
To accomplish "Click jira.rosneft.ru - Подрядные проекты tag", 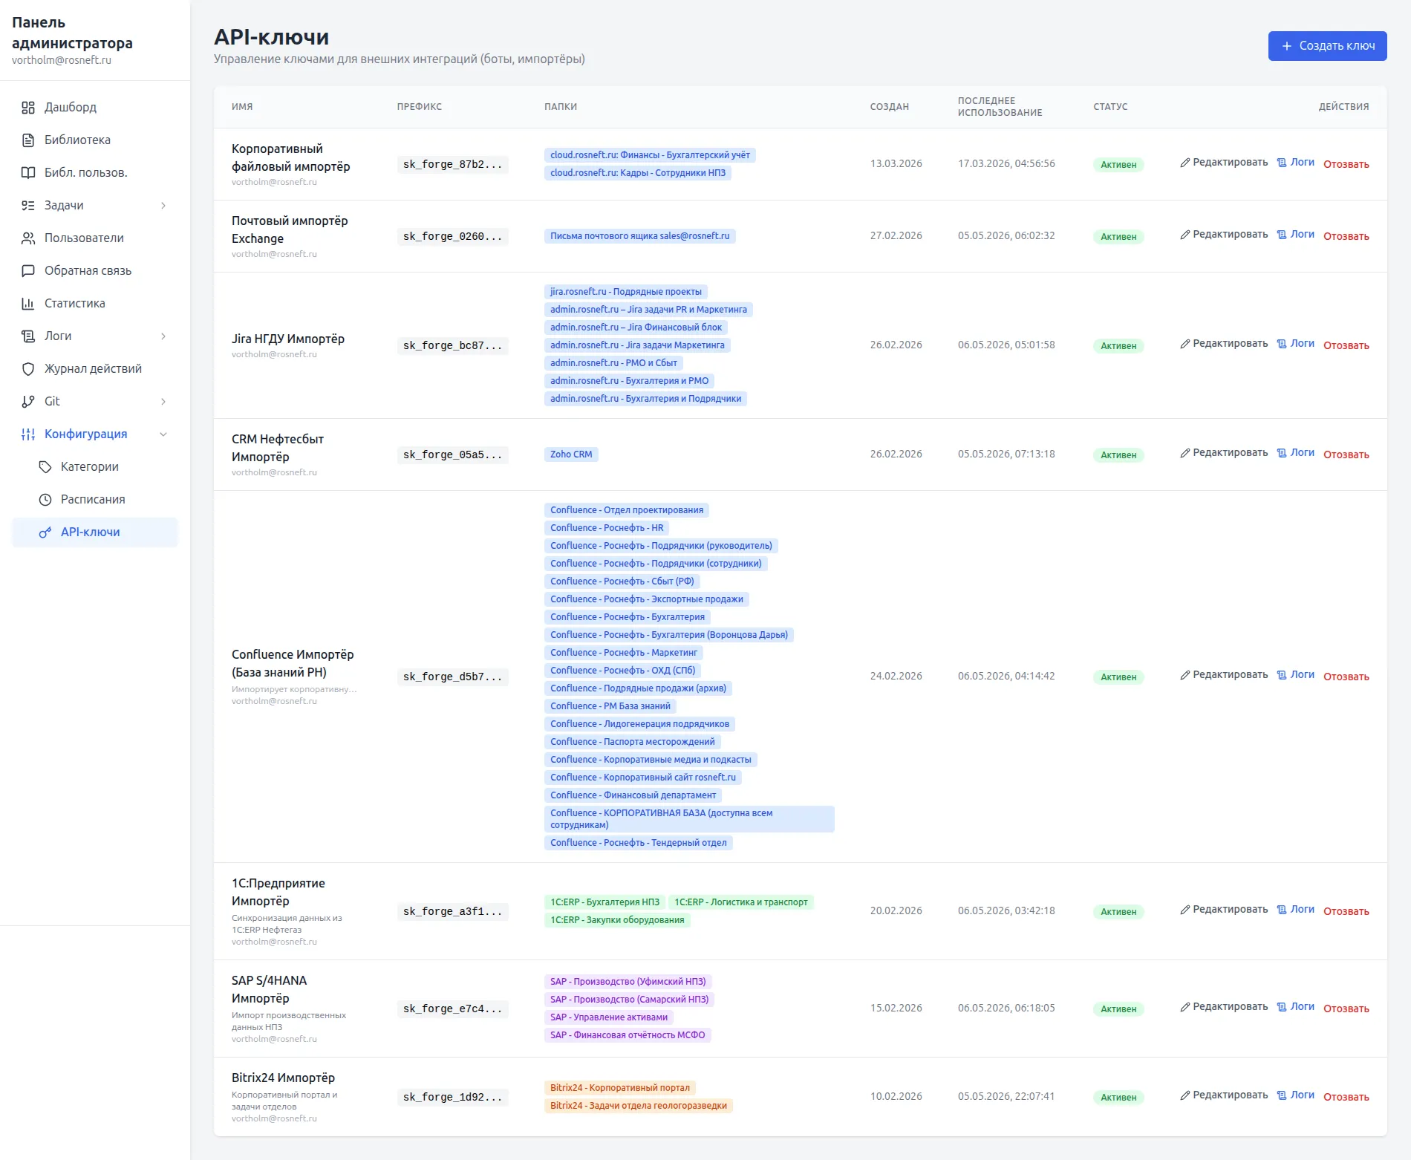I will (x=625, y=292).
